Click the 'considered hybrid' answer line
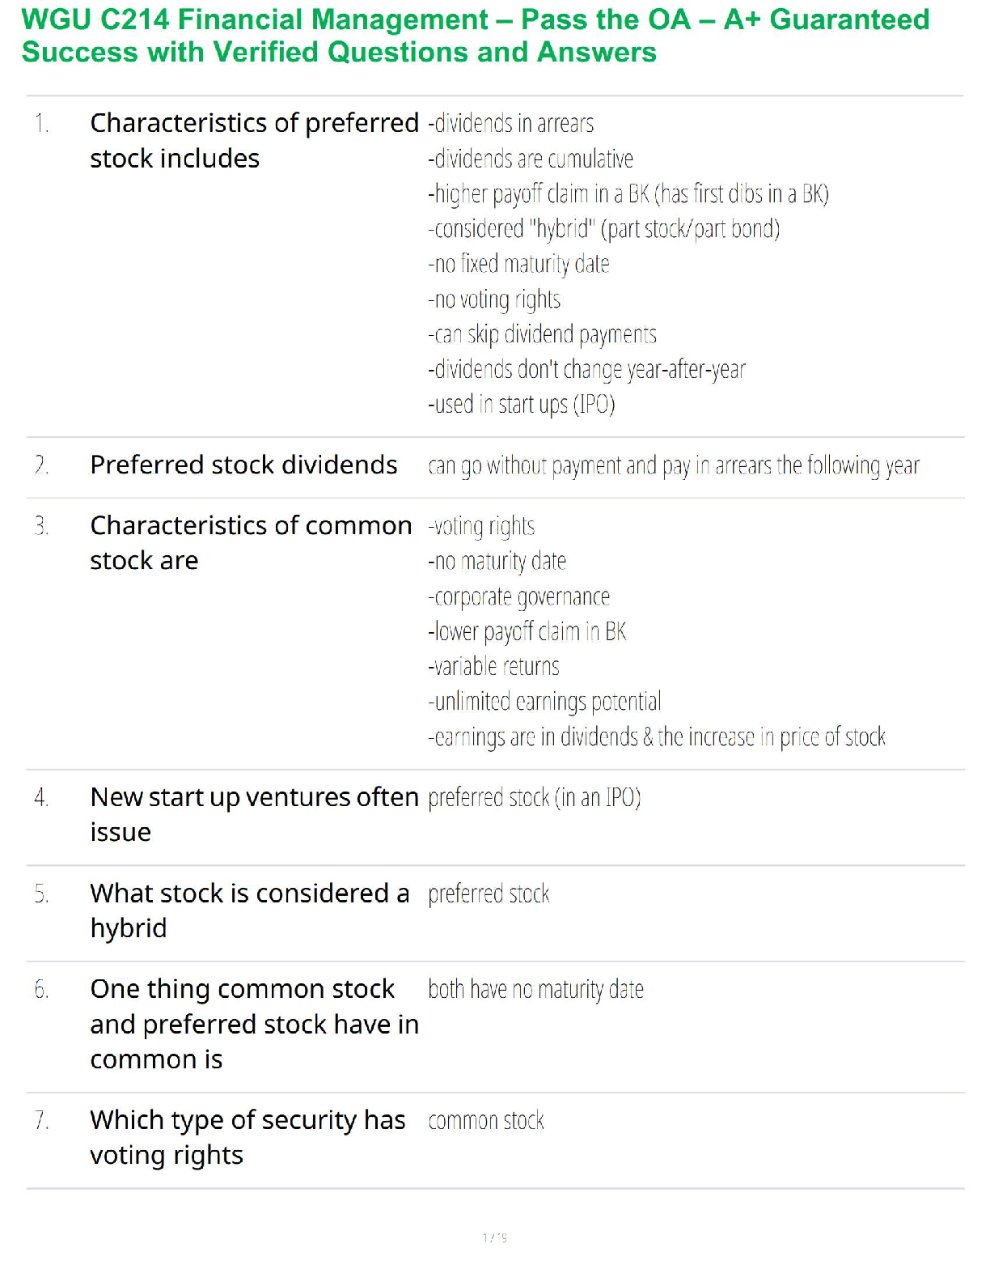This screenshot has height=1282, width=990. tap(604, 229)
